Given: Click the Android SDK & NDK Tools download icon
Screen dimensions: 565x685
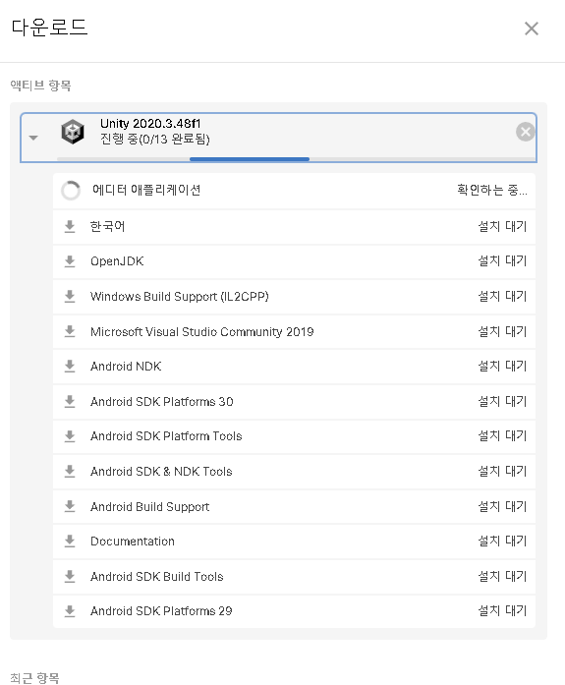Looking at the screenshot, I should [70, 472].
